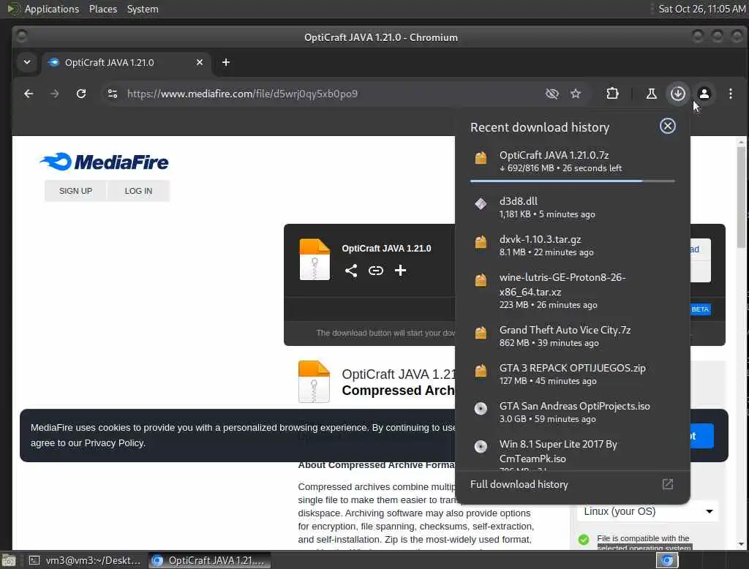The width and height of the screenshot is (749, 569).
Task: Click the dxvk archive file icon
Action: tap(481, 242)
